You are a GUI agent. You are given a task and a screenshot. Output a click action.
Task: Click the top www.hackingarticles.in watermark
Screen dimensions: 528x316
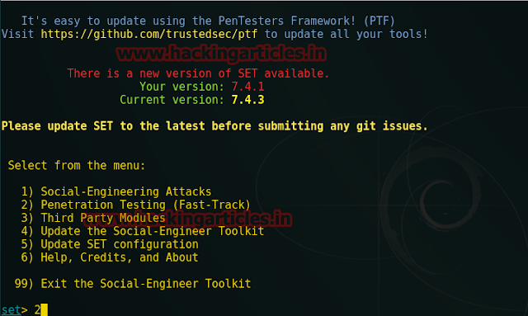coord(221,54)
